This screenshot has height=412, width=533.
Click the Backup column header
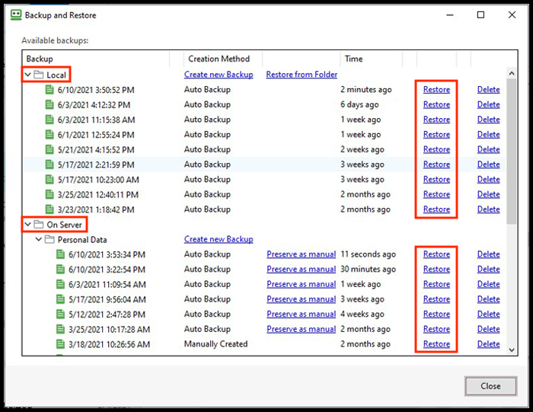[96, 59]
